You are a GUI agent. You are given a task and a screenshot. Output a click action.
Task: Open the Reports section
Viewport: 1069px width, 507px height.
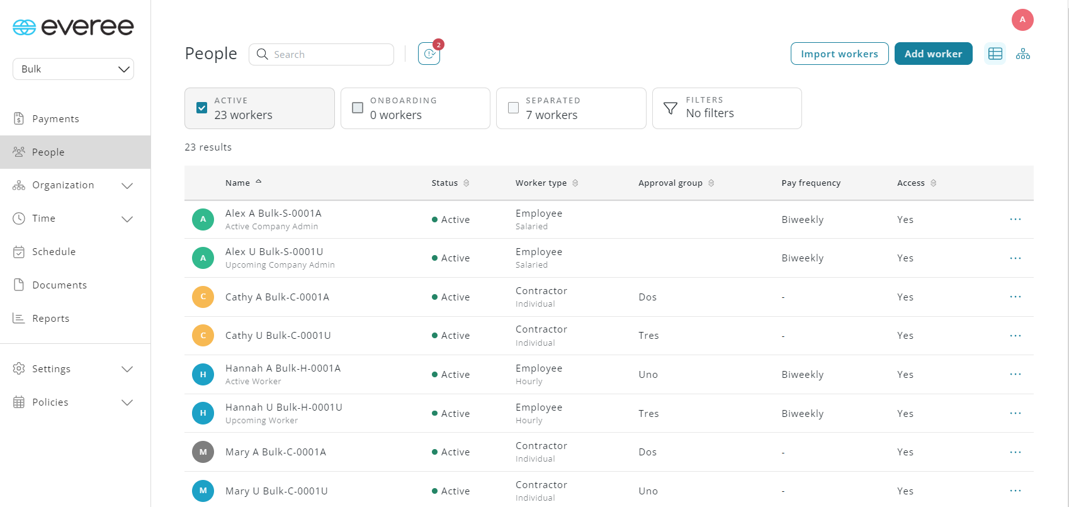(x=75, y=319)
